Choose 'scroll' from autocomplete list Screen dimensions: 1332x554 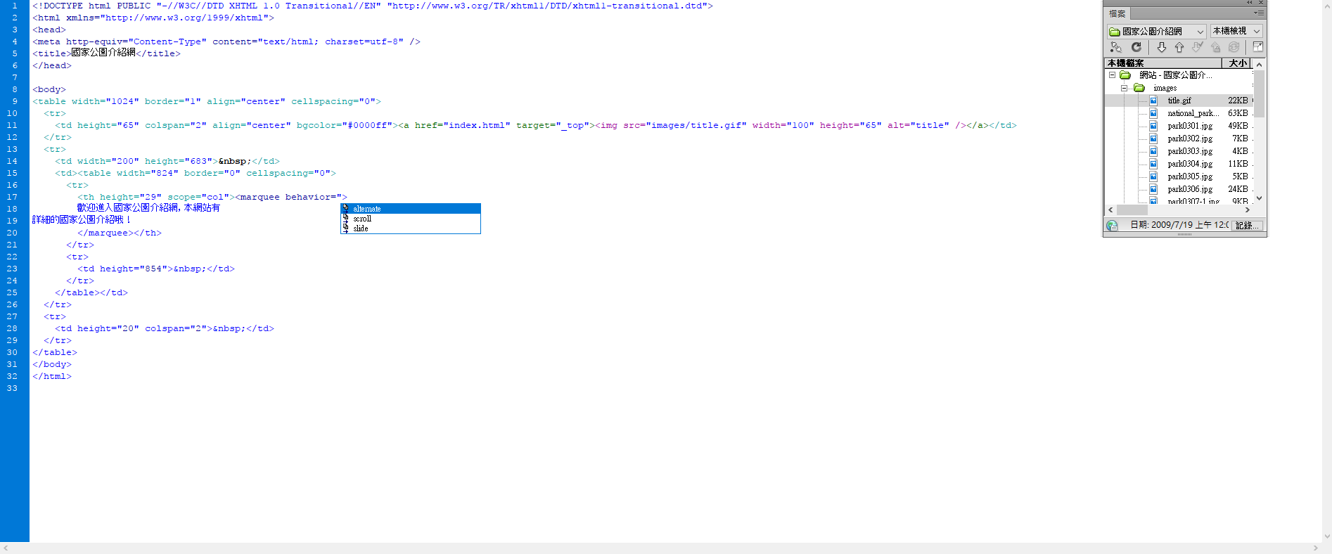point(362,219)
